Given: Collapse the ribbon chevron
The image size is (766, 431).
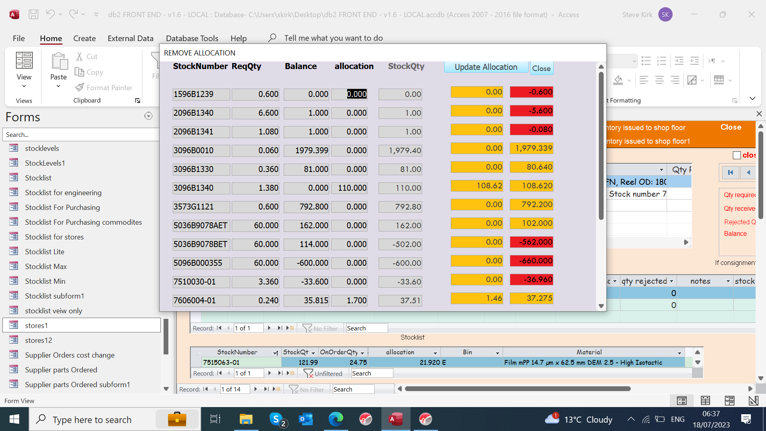Looking at the screenshot, I should pos(752,99).
